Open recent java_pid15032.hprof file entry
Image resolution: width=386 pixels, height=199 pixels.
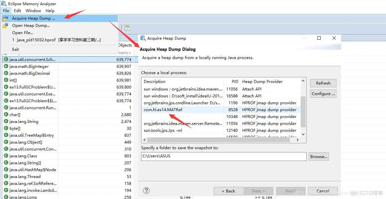pos(60,40)
